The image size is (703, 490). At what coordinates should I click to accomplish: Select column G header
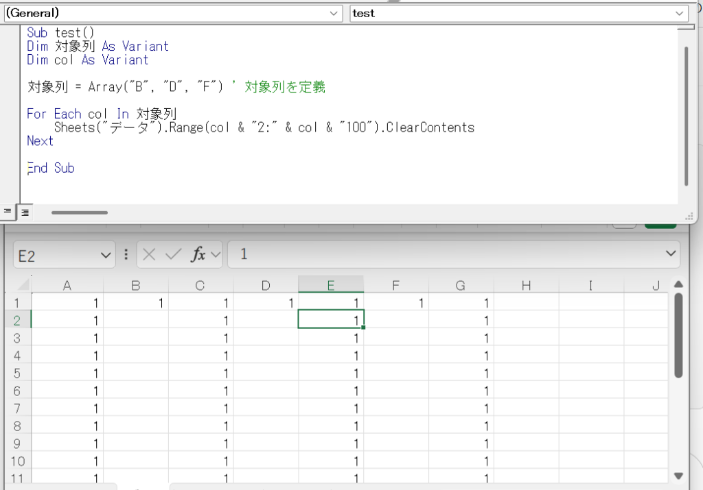coord(461,285)
